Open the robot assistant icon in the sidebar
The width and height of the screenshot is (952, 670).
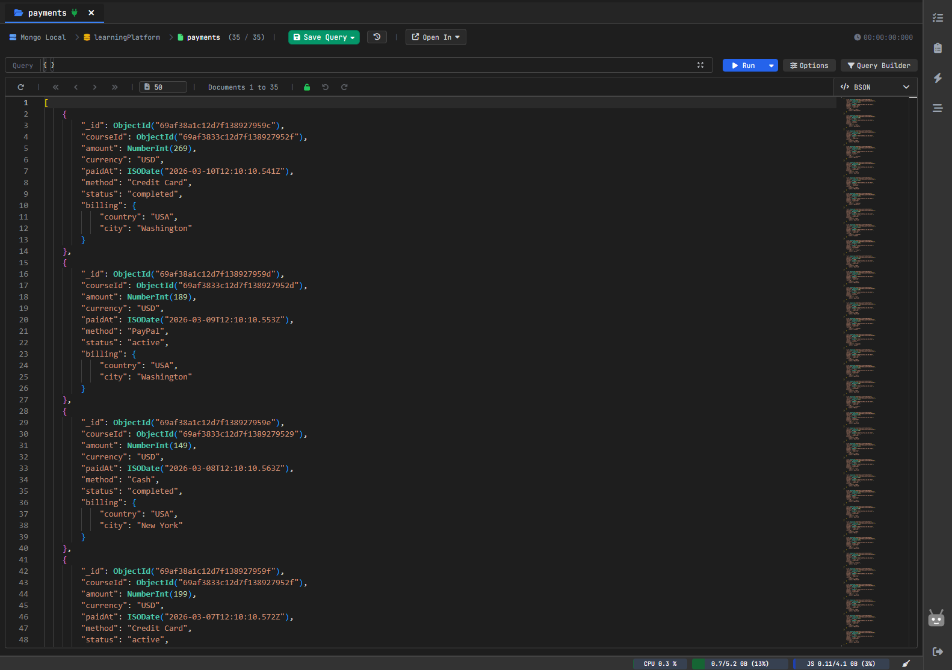pyautogui.click(x=936, y=618)
